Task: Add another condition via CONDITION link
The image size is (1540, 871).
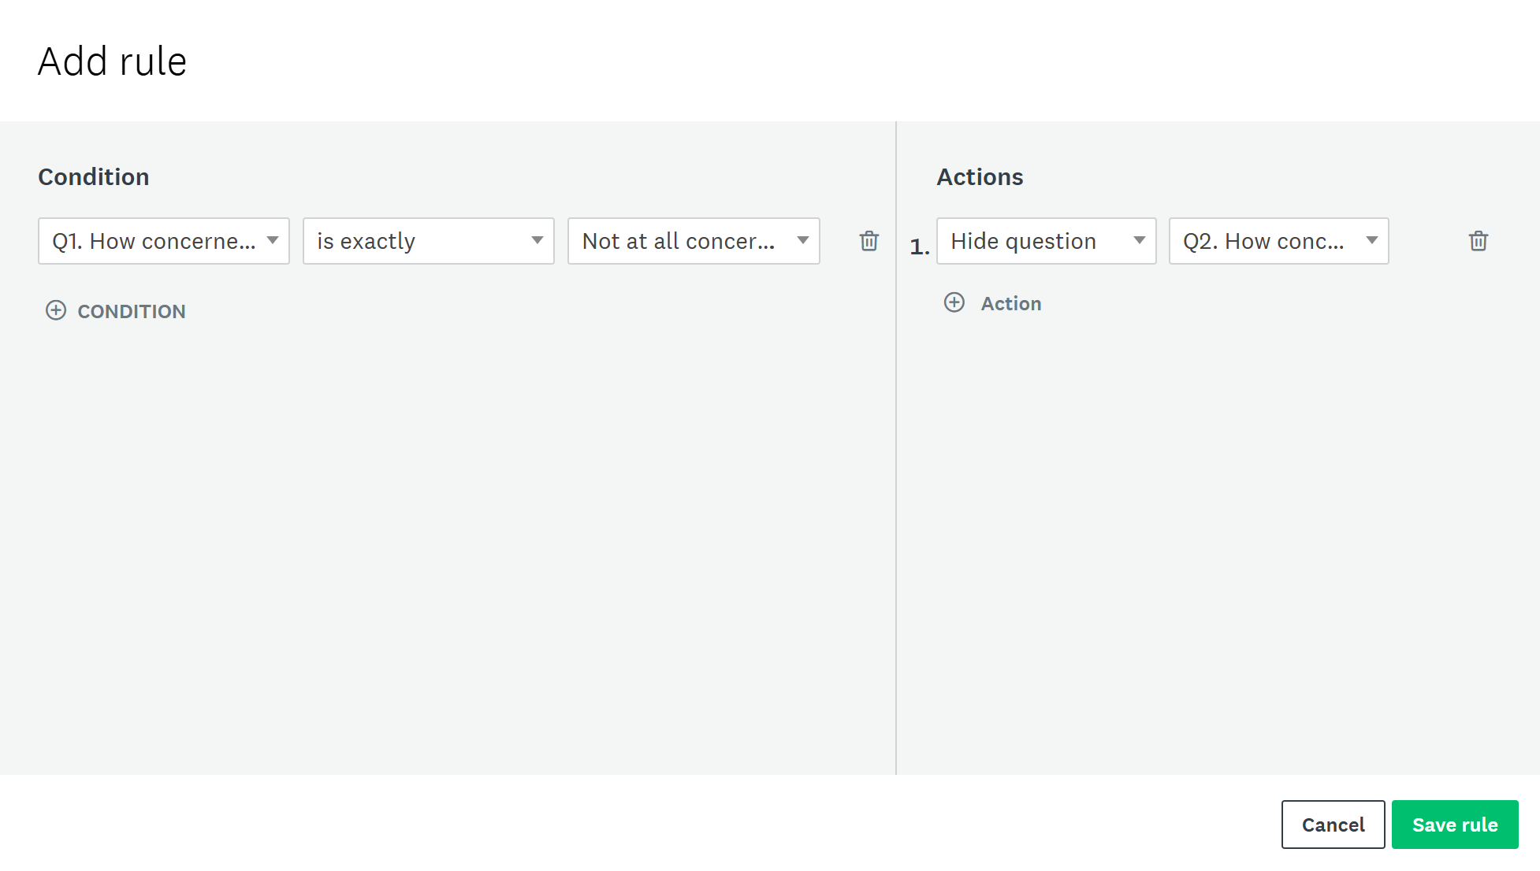Action: [131, 311]
